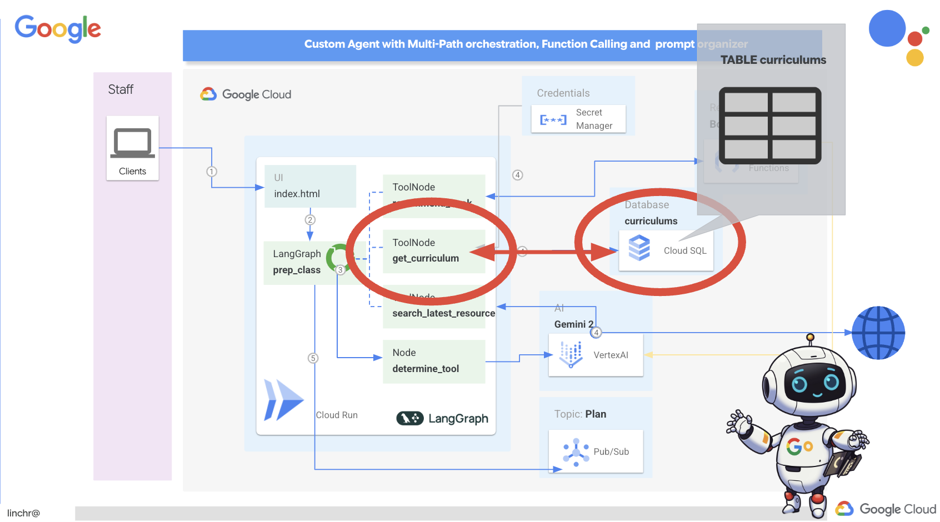Click the Google logo top left
940x522 pixels.
tap(58, 28)
